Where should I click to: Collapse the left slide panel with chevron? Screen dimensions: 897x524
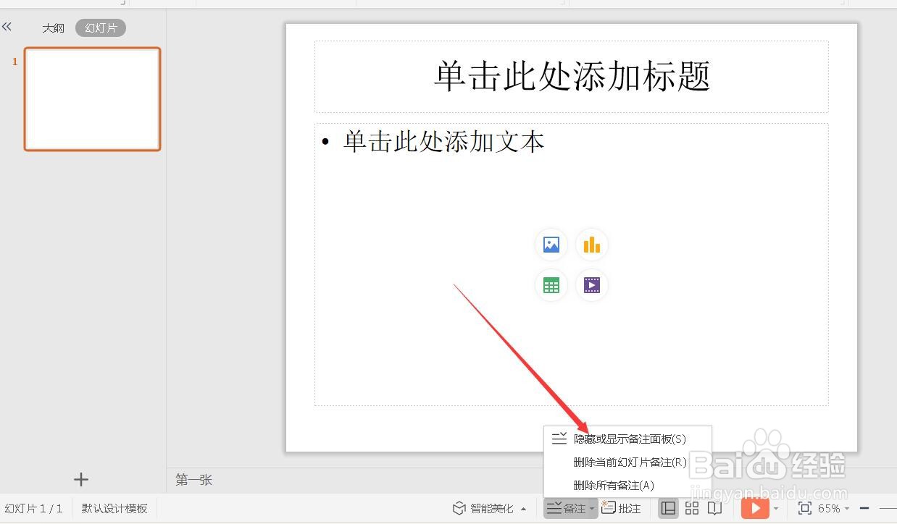pyautogui.click(x=8, y=27)
